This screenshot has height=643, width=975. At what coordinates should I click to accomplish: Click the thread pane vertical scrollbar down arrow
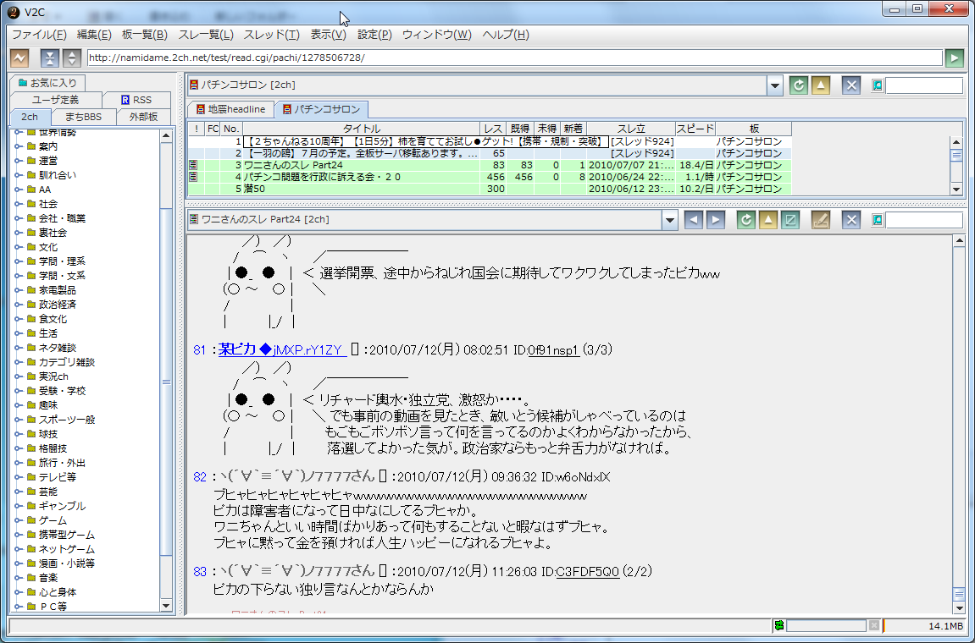click(958, 607)
